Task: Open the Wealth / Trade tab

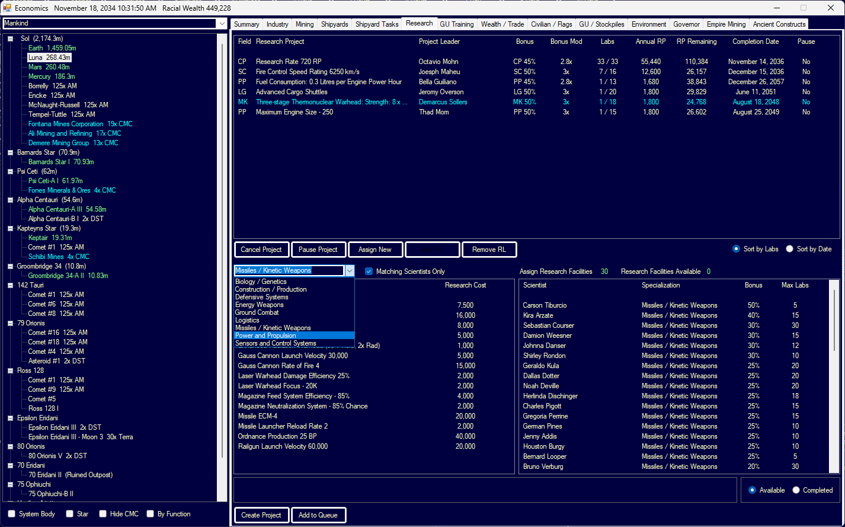Action: pos(502,24)
